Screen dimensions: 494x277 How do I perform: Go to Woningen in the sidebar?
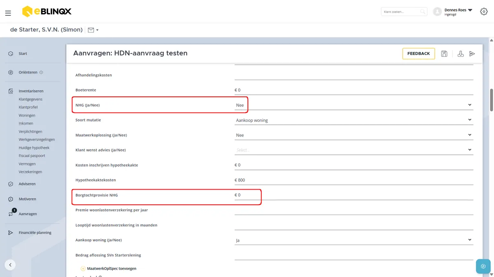(27, 115)
